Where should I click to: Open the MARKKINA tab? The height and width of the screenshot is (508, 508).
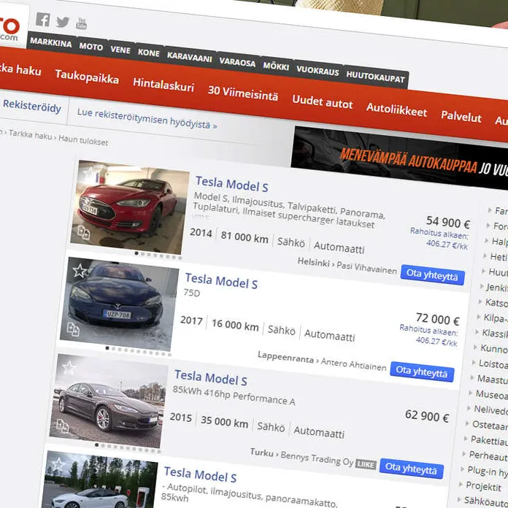(x=51, y=42)
